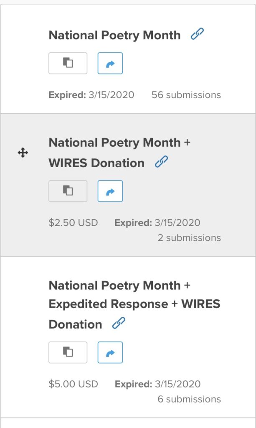Click the $5.00 USD price label
The image size is (256, 428).
coord(73,384)
